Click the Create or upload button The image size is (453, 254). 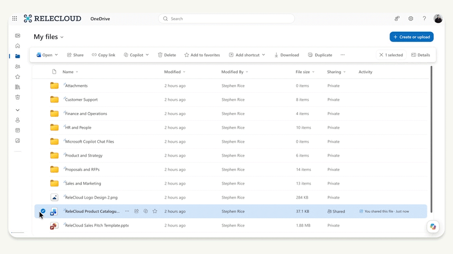point(411,37)
